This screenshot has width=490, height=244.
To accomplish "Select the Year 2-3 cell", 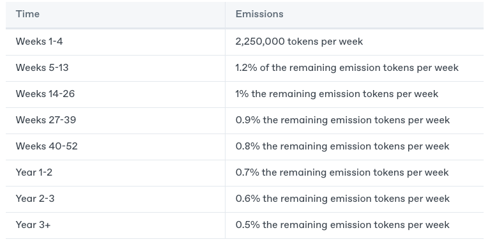I will pos(115,199).
